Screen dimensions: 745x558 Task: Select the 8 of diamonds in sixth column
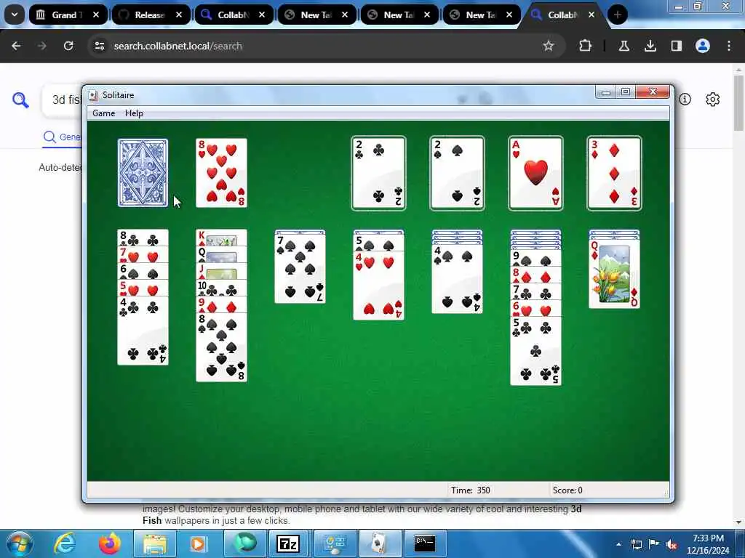tap(535, 275)
